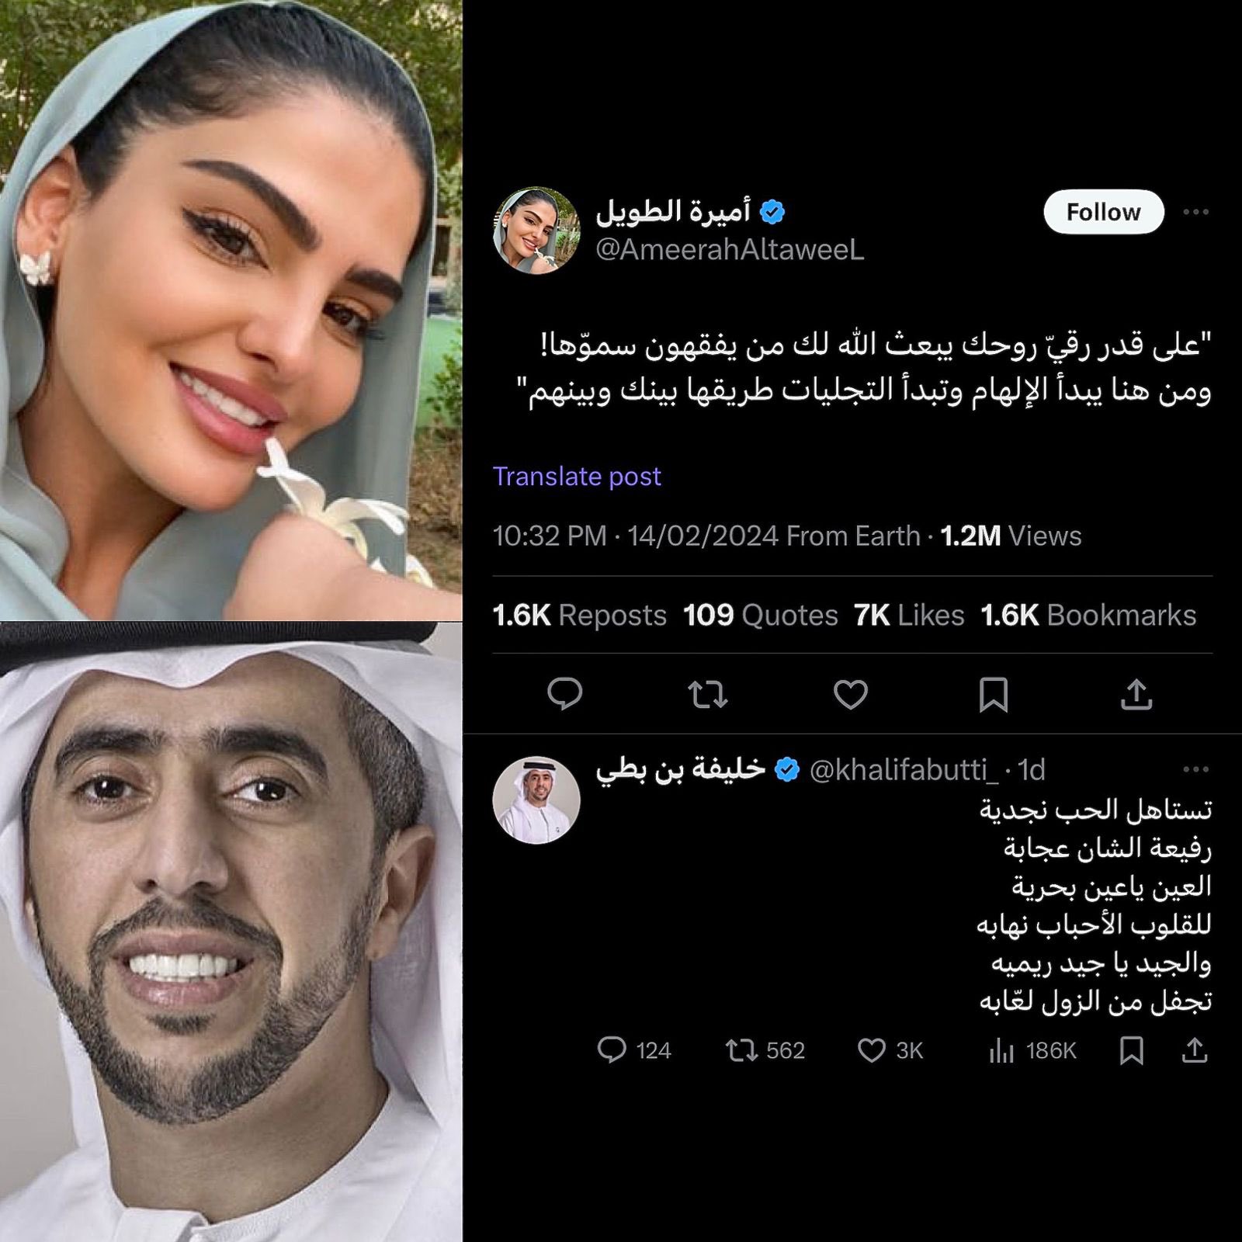Click Follow button for AmeerahAltaweeL
The image size is (1242, 1242).
pyautogui.click(x=1103, y=212)
